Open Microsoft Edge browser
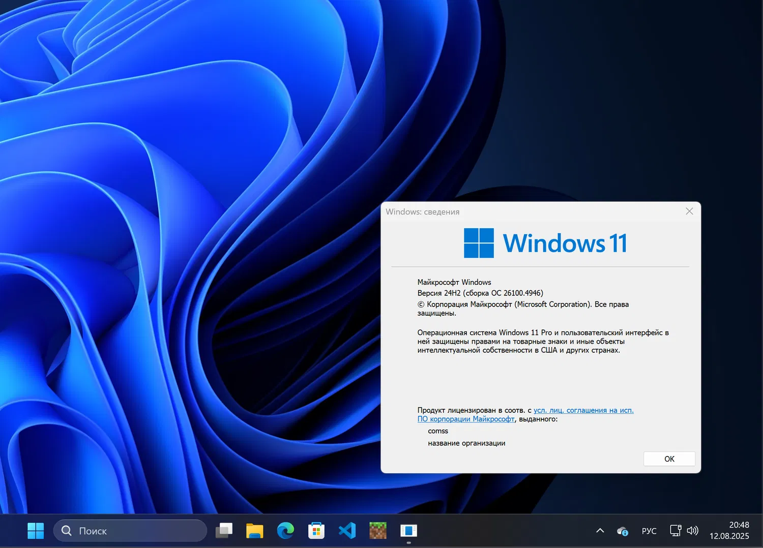Screen dimensions: 763x548 pyautogui.click(x=285, y=530)
